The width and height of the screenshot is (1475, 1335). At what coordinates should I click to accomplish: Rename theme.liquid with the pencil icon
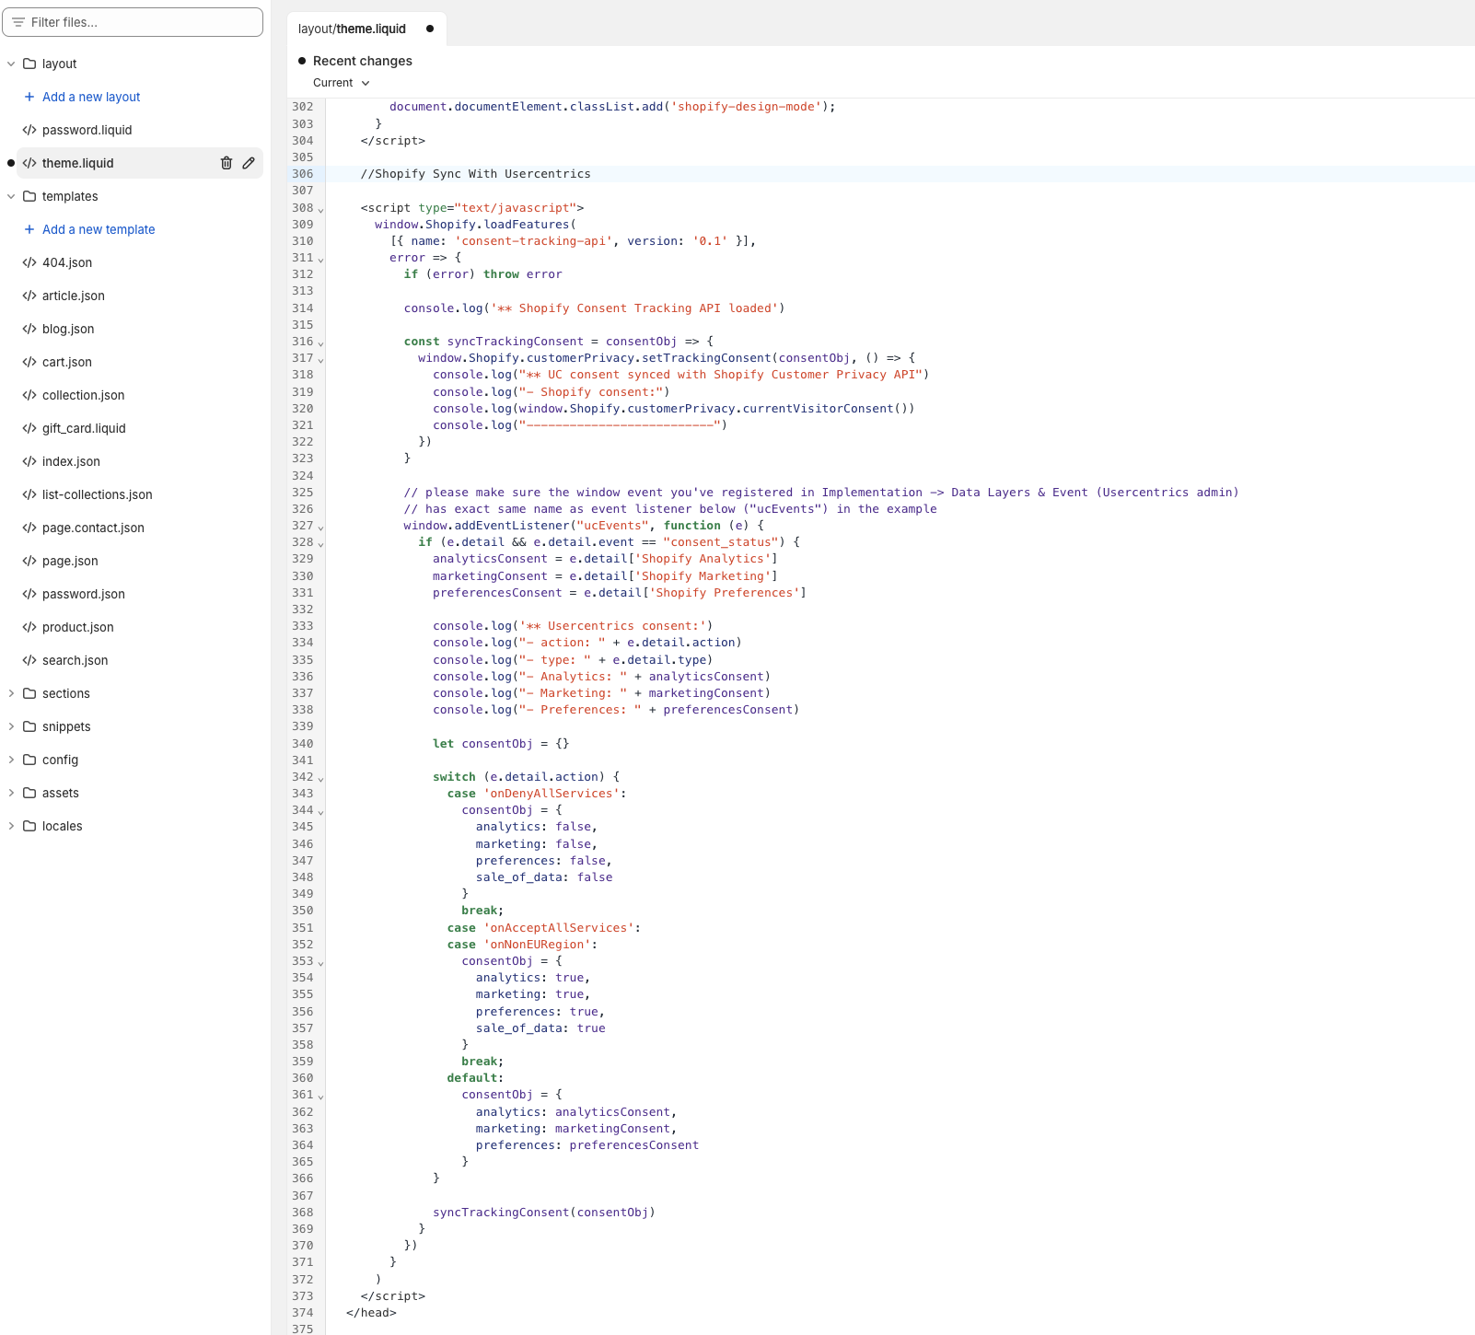[249, 163]
